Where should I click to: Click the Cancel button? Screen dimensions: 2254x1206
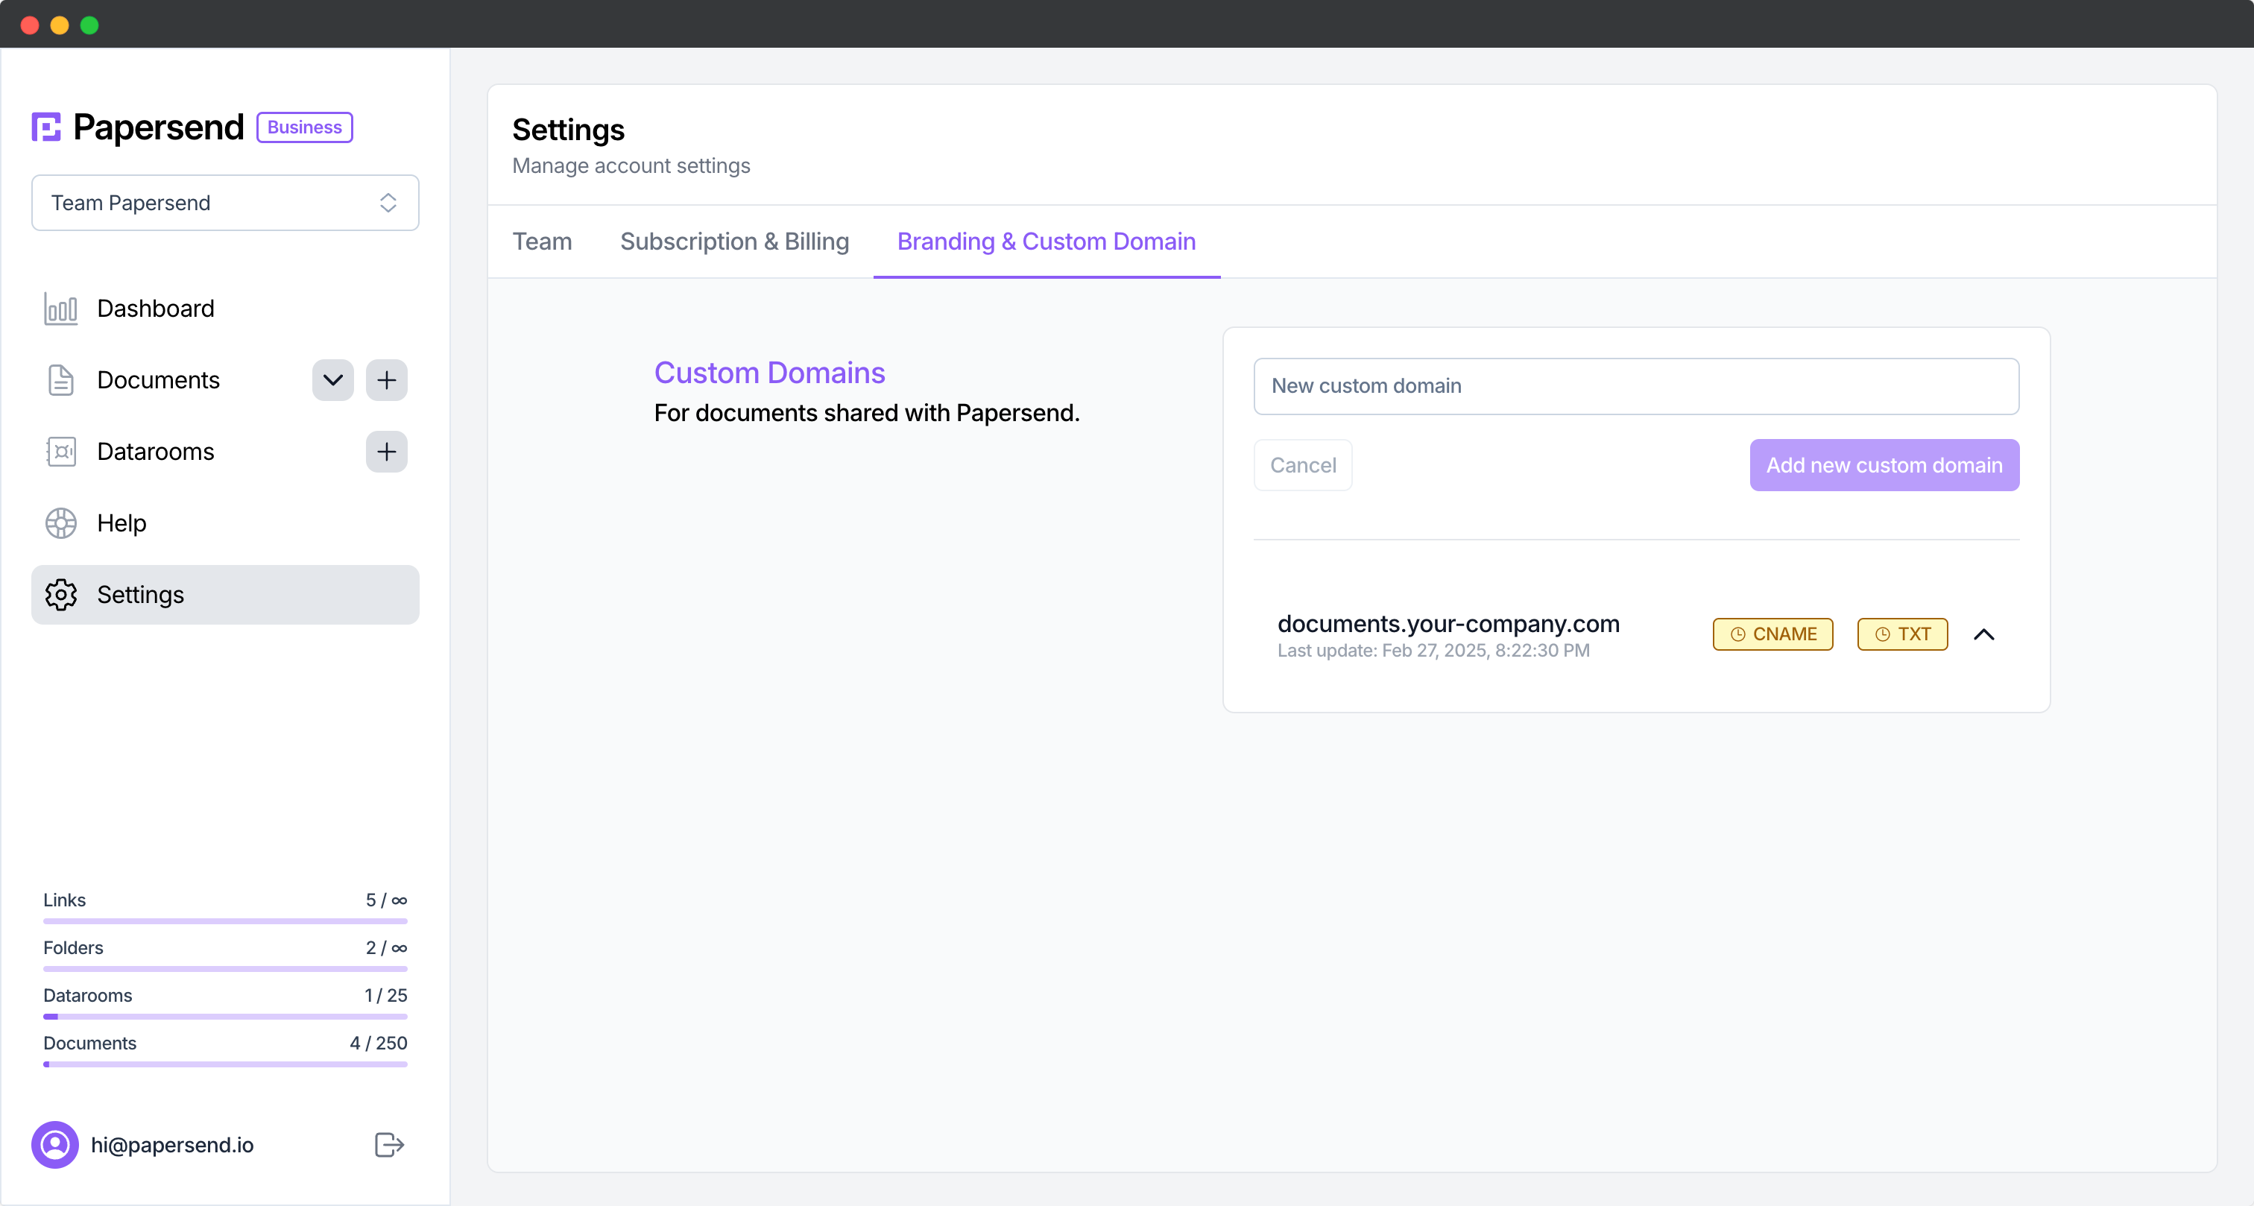[1302, 466]
